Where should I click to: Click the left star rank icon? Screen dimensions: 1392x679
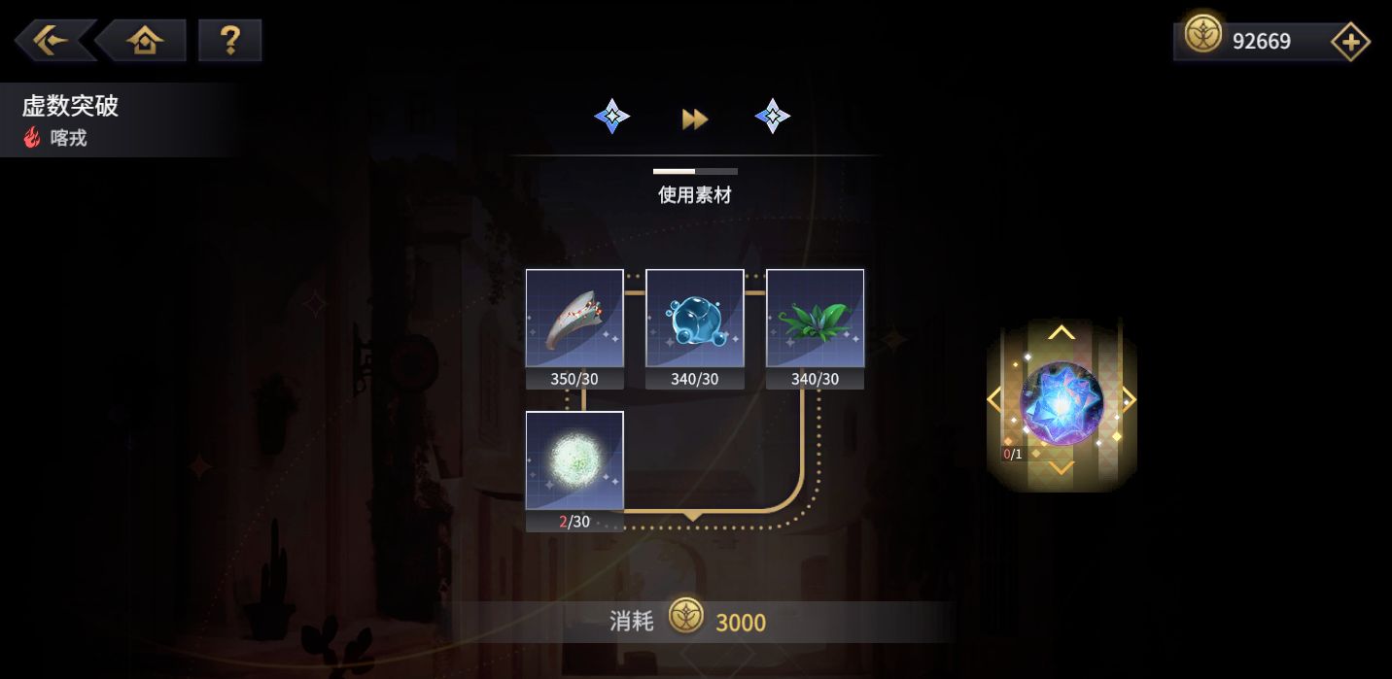pyautogui.click(x=611, y=117)
